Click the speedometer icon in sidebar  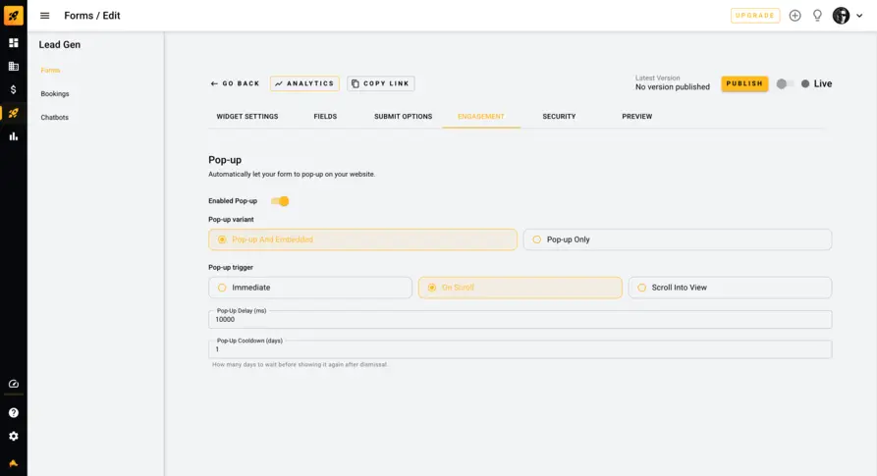coord(14,384)
